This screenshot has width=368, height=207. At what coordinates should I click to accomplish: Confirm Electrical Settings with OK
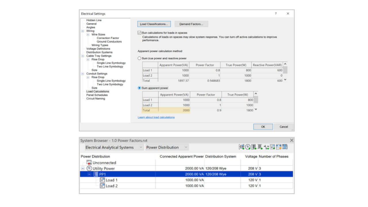(x=263, y=127)
